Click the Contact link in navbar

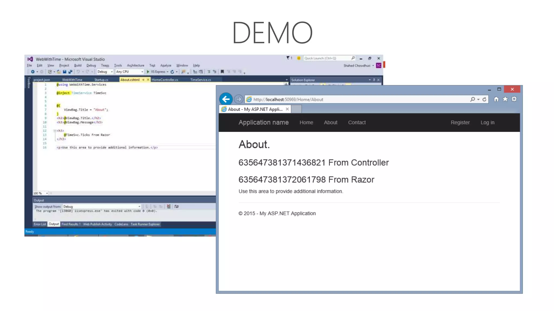click(357, 123)
